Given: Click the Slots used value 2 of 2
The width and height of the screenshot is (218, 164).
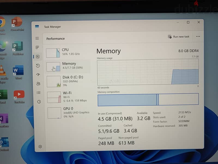Looking at the screenshot, I should [x=182, y=117].
